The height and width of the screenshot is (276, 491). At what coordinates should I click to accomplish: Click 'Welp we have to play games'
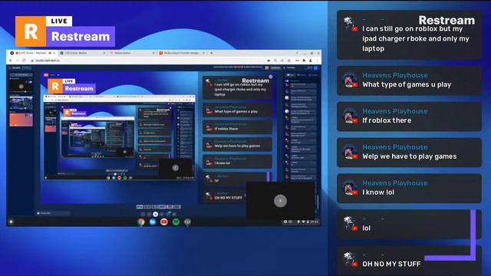coord(409,153)
